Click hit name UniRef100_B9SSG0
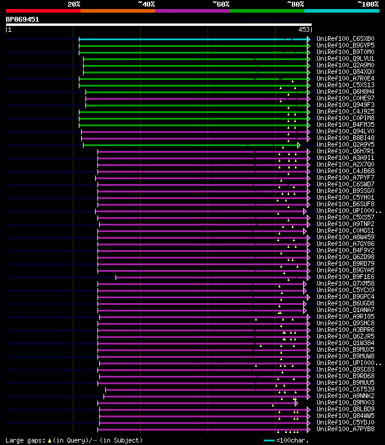The image size is (385, 445). (x=345, y=191)
